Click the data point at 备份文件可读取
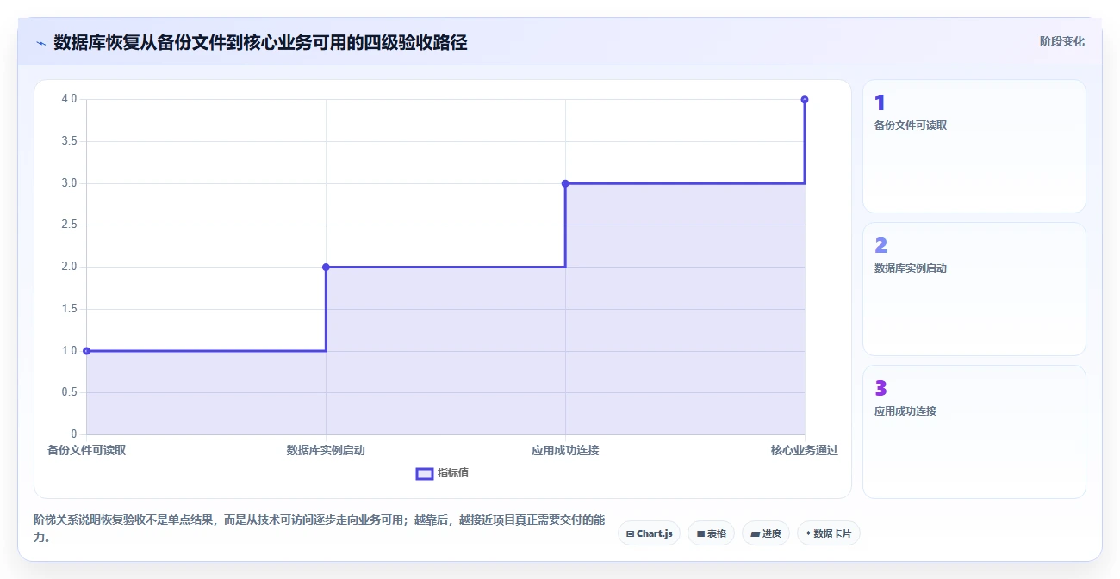The image size is (1120, 579). (x=86, y=351)
